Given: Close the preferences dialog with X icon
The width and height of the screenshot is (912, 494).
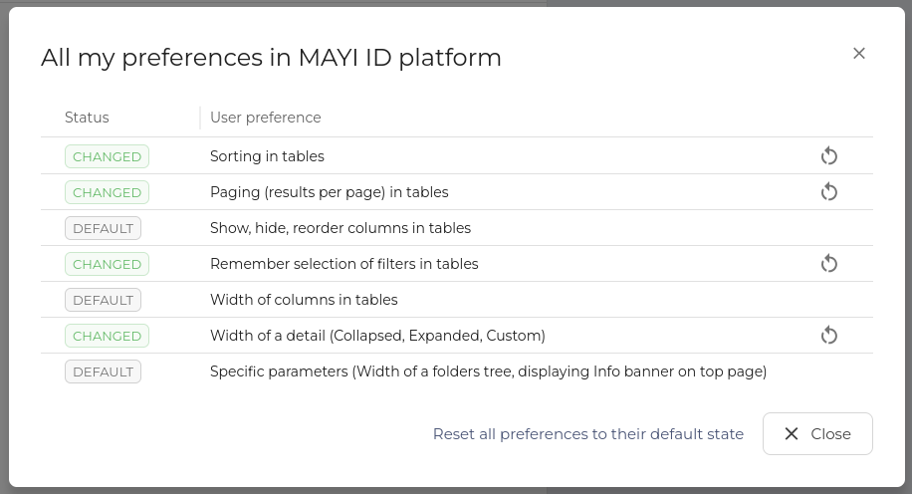Looking at the screenshot, I should click(859, 54).
